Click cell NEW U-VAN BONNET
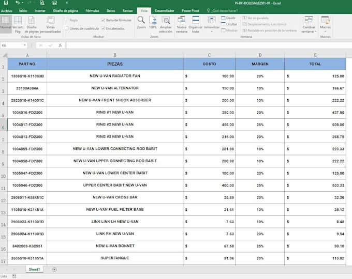Image resolution: width=352 pixels, height=279 pixels. 115,246
